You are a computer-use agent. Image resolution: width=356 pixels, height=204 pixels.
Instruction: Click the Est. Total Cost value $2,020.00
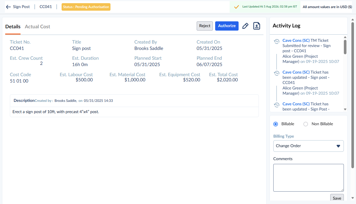227,80
